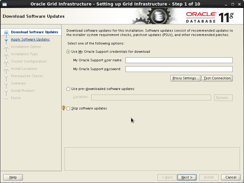Select Download Software Updates step in sidebar

34,32
